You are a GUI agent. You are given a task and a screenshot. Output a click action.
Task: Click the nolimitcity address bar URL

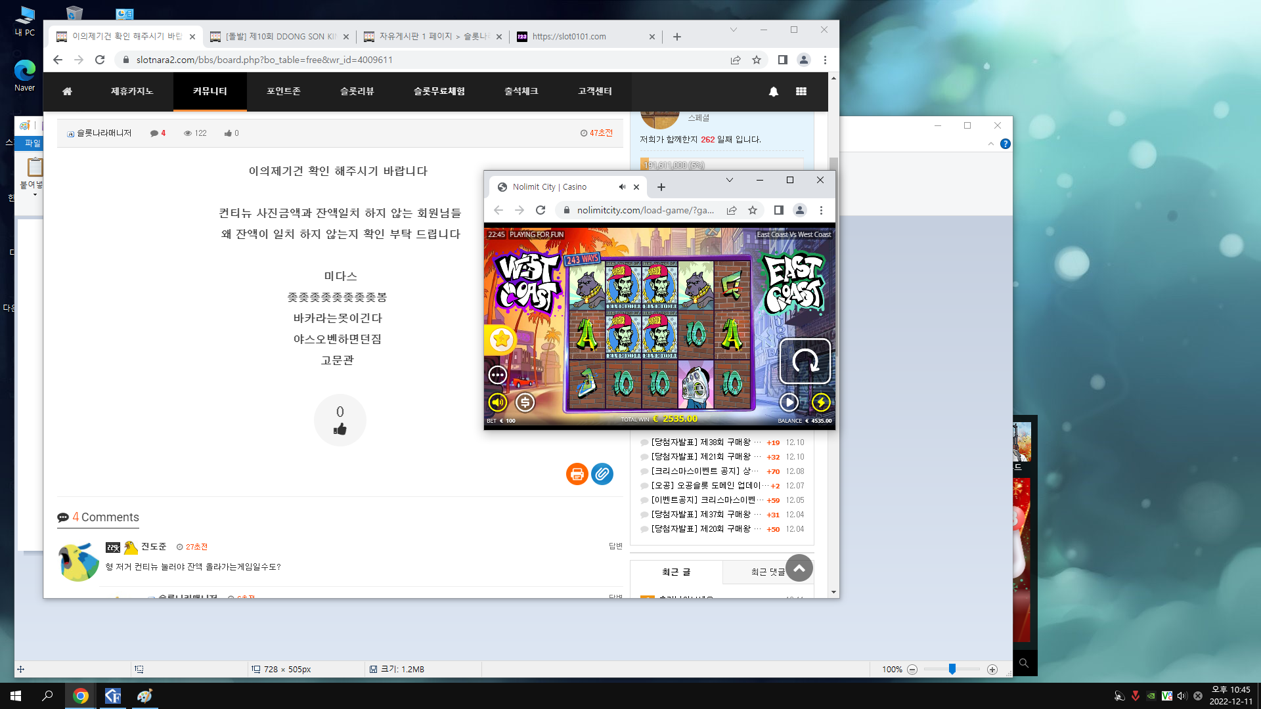(645, 210)
